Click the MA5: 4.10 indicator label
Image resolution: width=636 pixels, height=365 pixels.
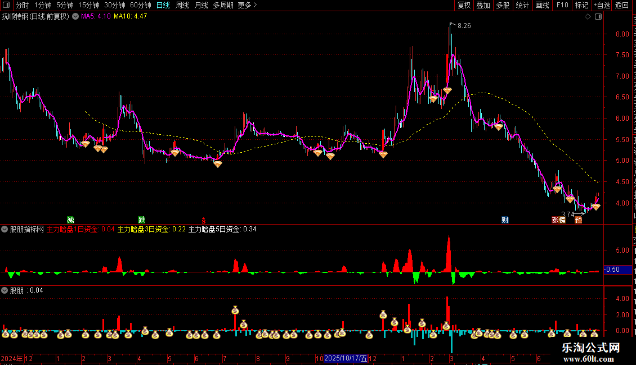[x=96, y=16]
